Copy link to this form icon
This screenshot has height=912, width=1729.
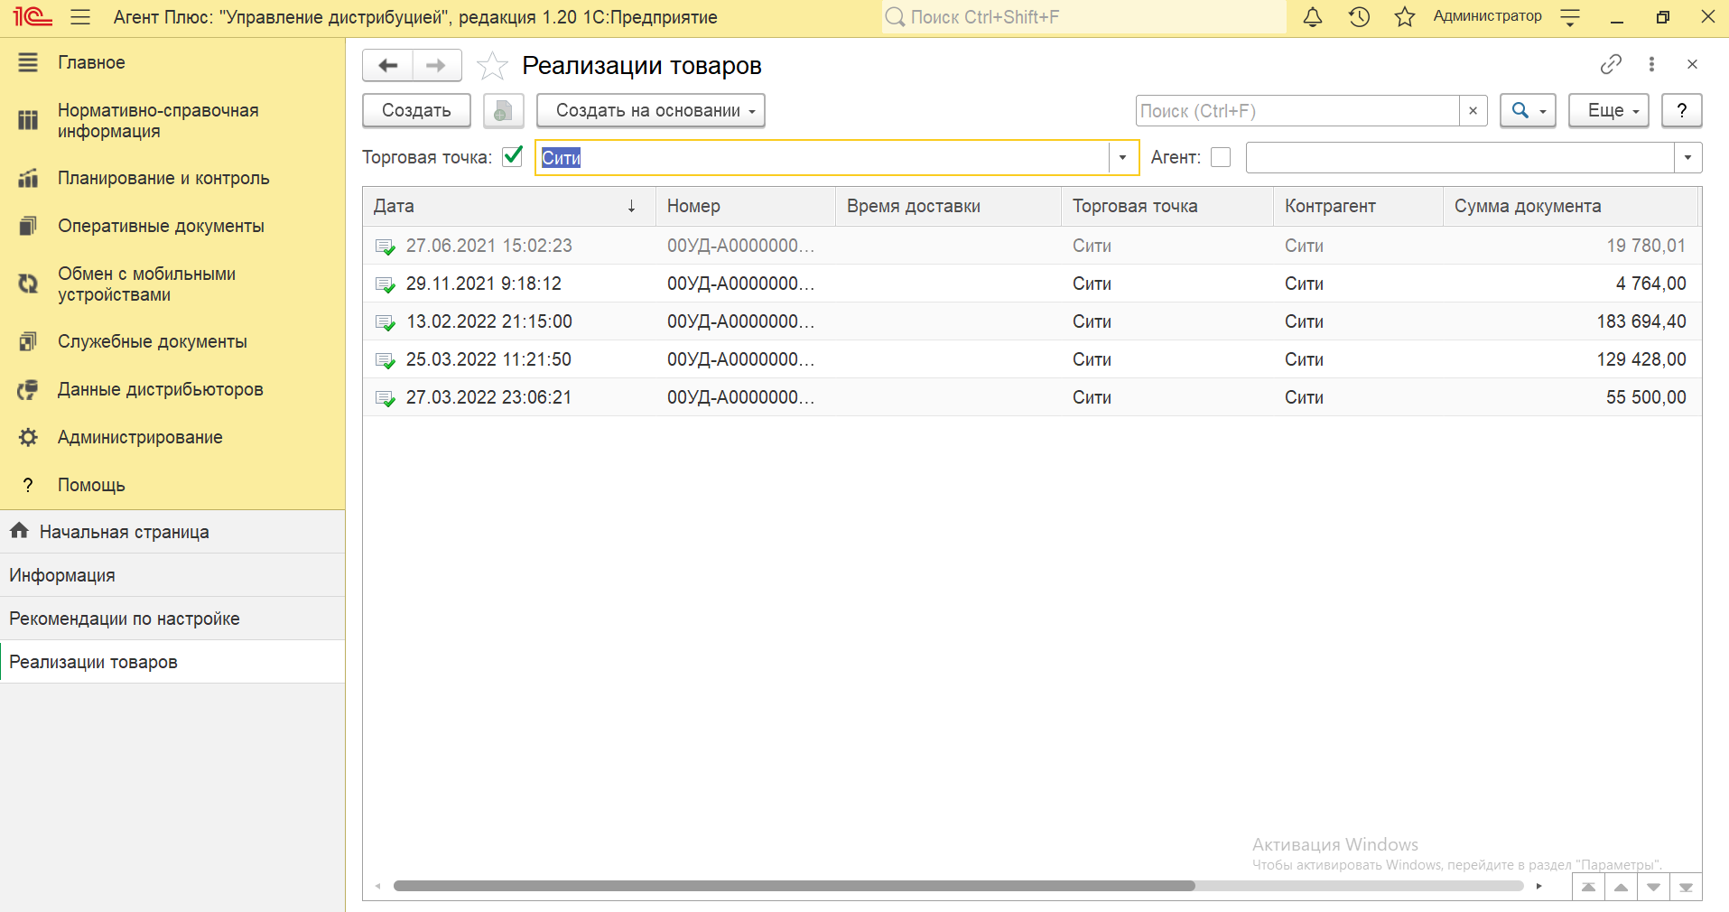(1611, 64)
